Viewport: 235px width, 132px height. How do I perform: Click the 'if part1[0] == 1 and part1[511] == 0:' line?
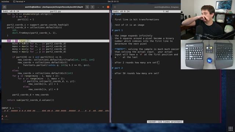[x=37, y=57]
